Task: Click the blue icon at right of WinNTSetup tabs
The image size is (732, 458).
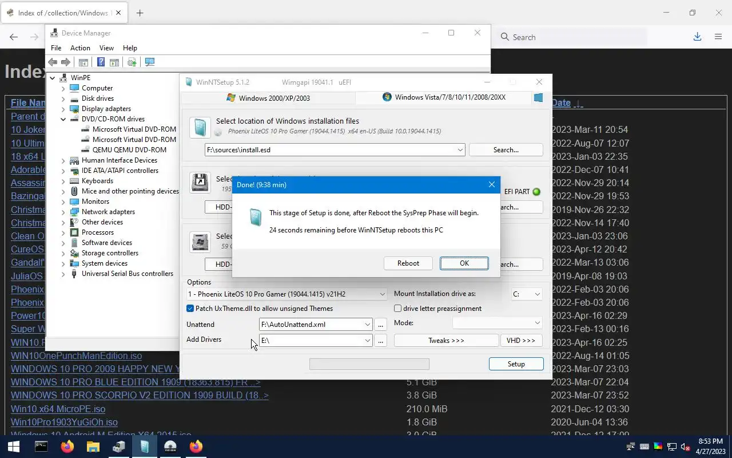Action: pos(538,98)
